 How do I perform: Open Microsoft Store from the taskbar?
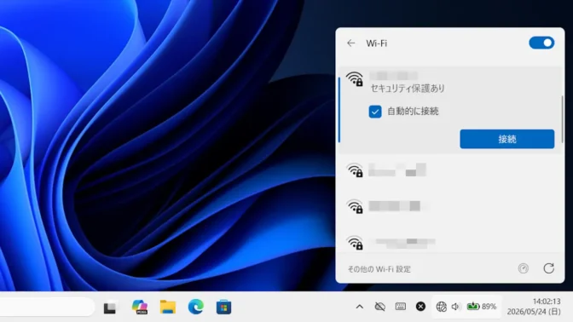(x=223, y=307)
